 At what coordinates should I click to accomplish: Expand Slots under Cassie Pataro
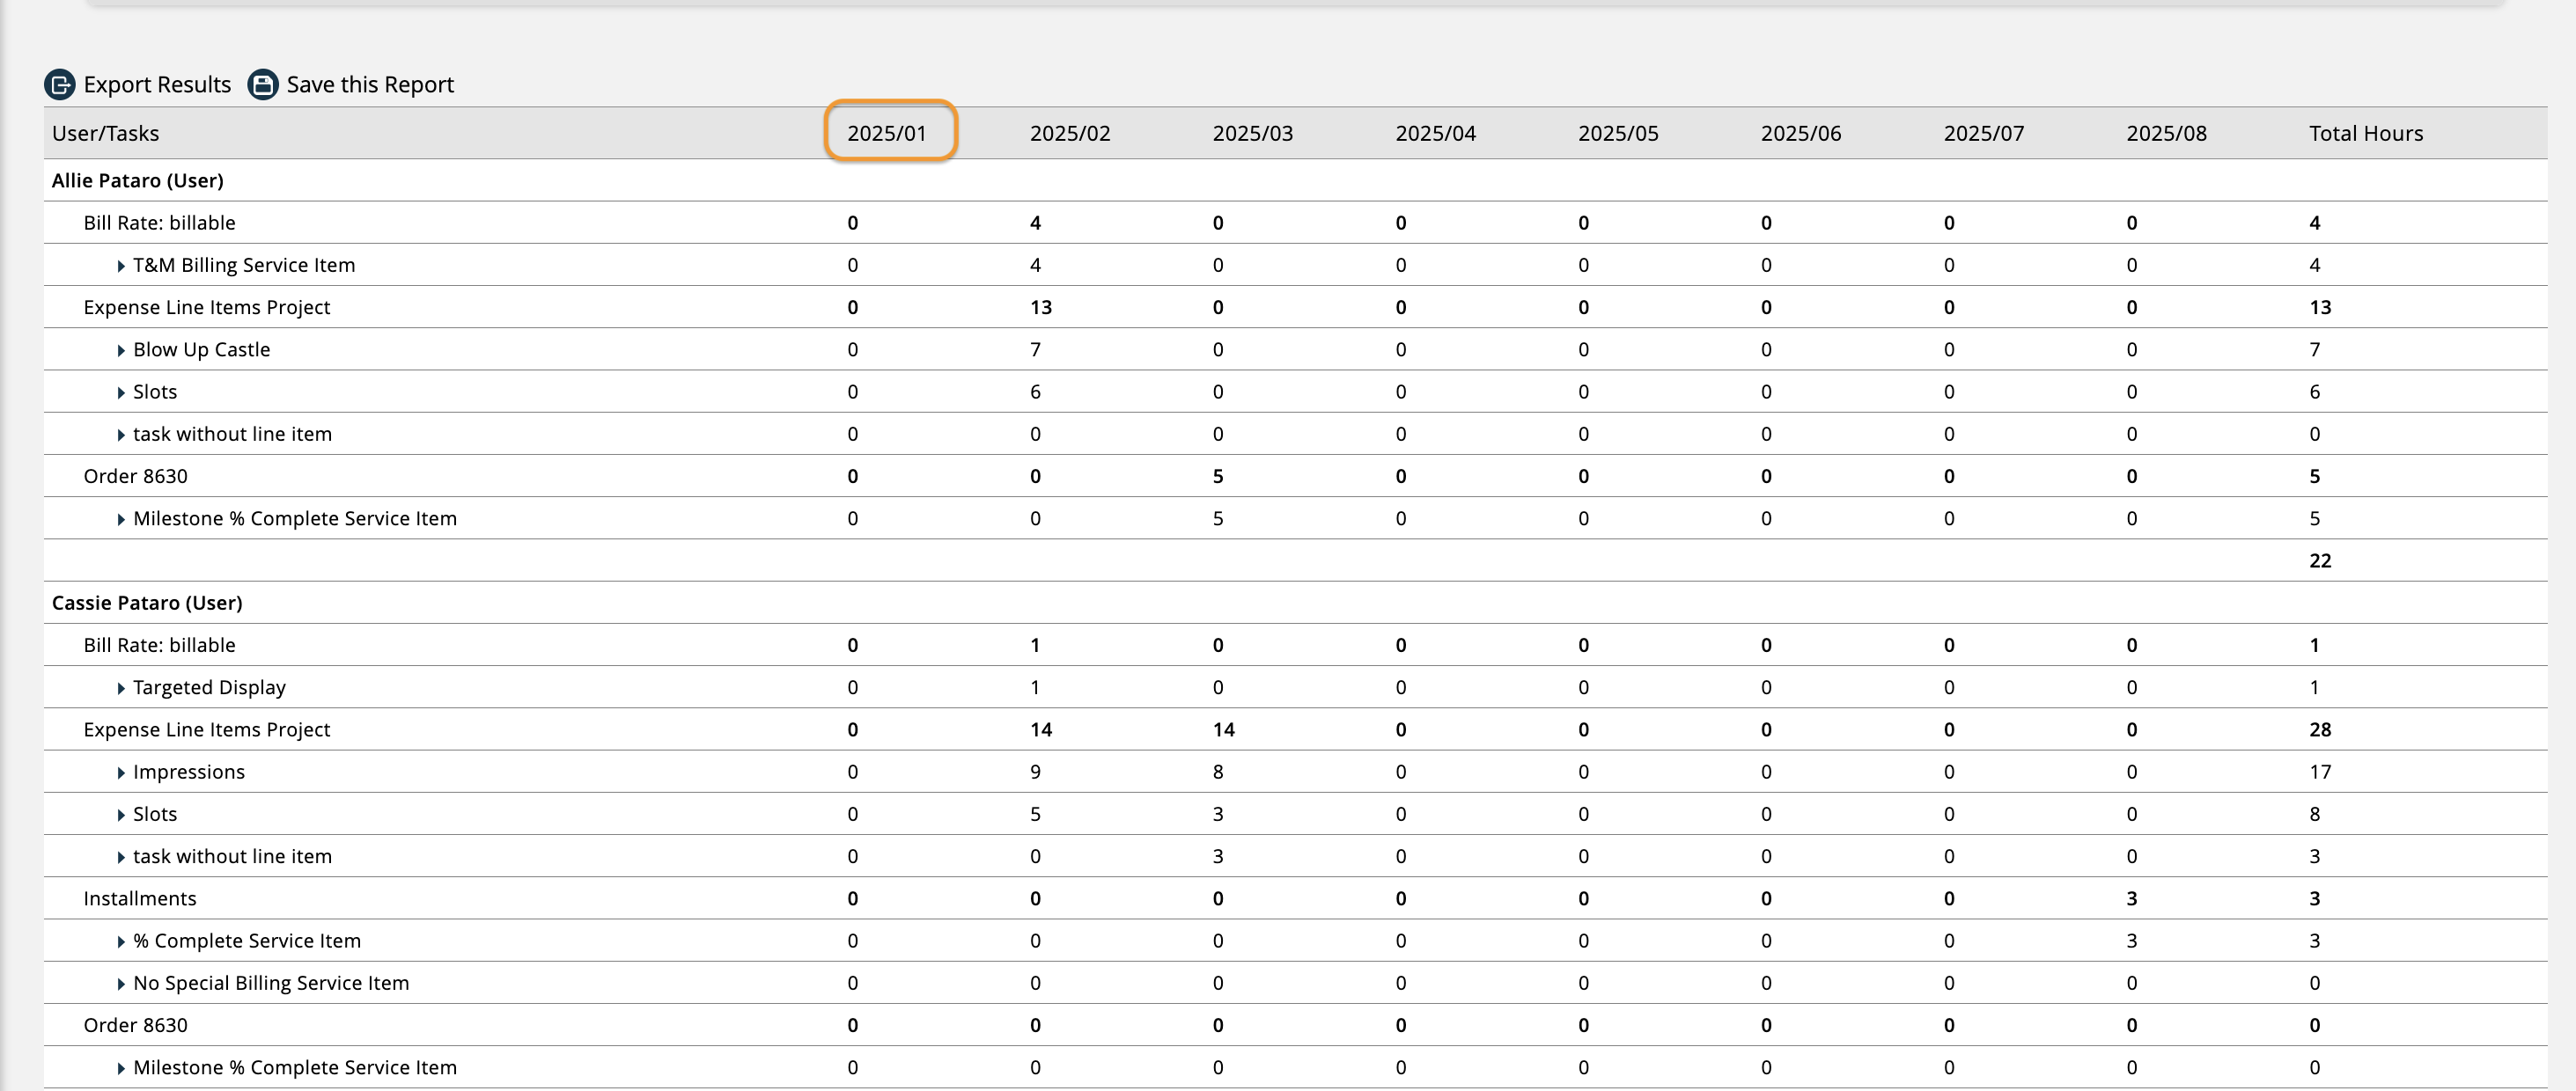[x=121, y=813]
